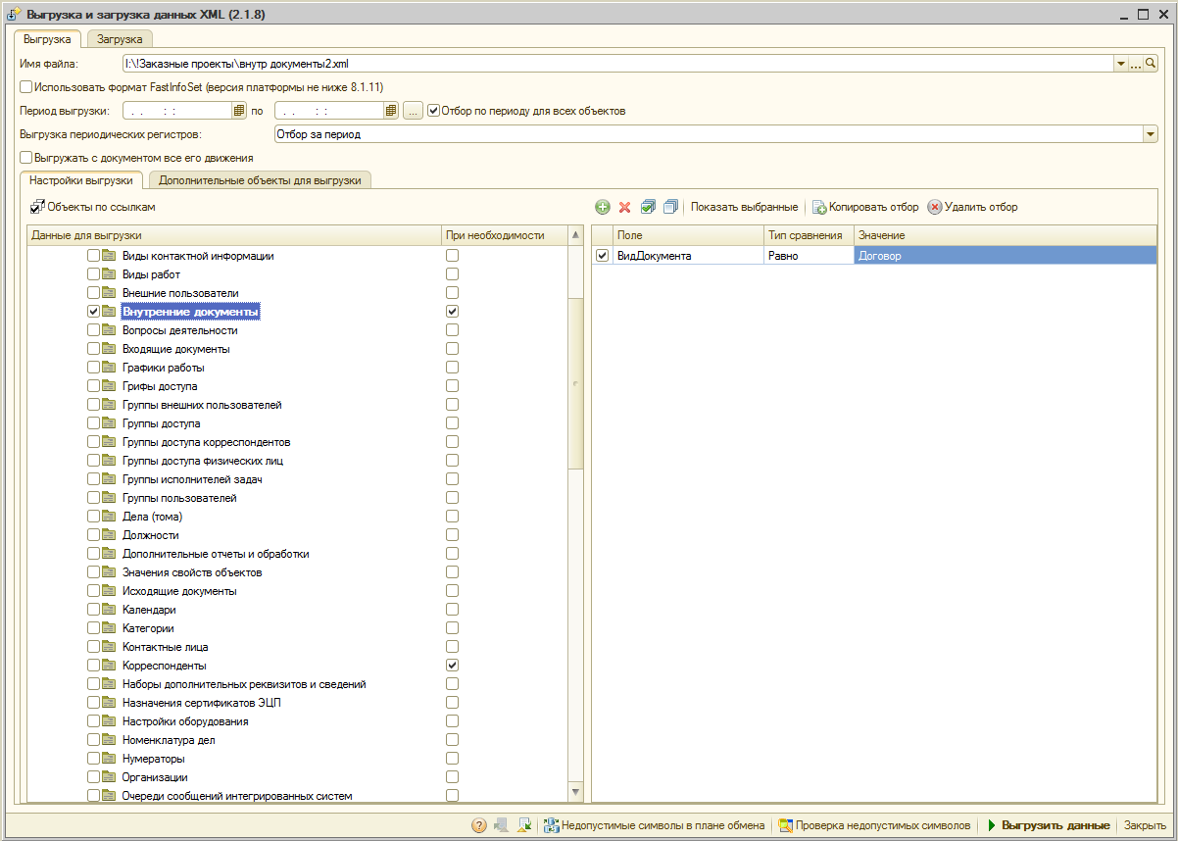1178x841 pixels.
Task: Click the uncheck all filters icon
Action: 670,208
